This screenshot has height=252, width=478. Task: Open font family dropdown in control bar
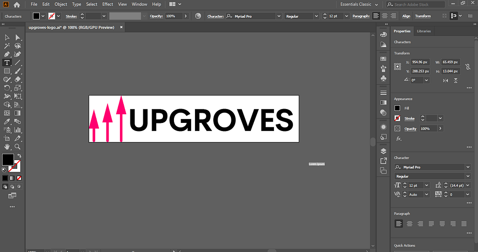click(x=279, y=16)
